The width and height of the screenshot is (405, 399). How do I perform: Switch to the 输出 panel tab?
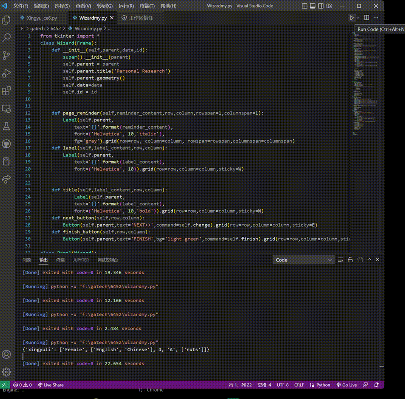click(x=44, y=260)
